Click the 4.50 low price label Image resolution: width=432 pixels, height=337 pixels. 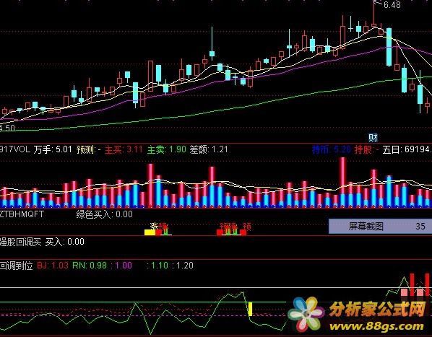pyautogui.click(x=7, y=128)
